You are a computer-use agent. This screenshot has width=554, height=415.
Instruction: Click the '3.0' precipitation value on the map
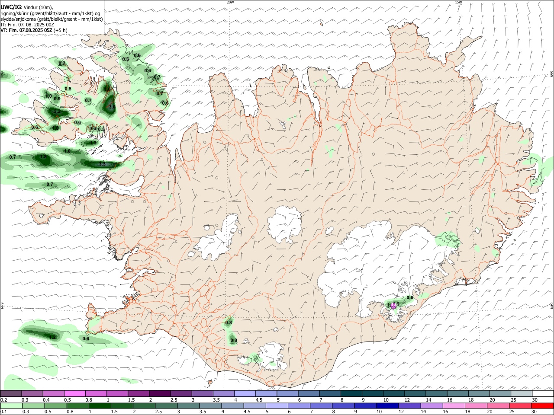coord(112,106)
